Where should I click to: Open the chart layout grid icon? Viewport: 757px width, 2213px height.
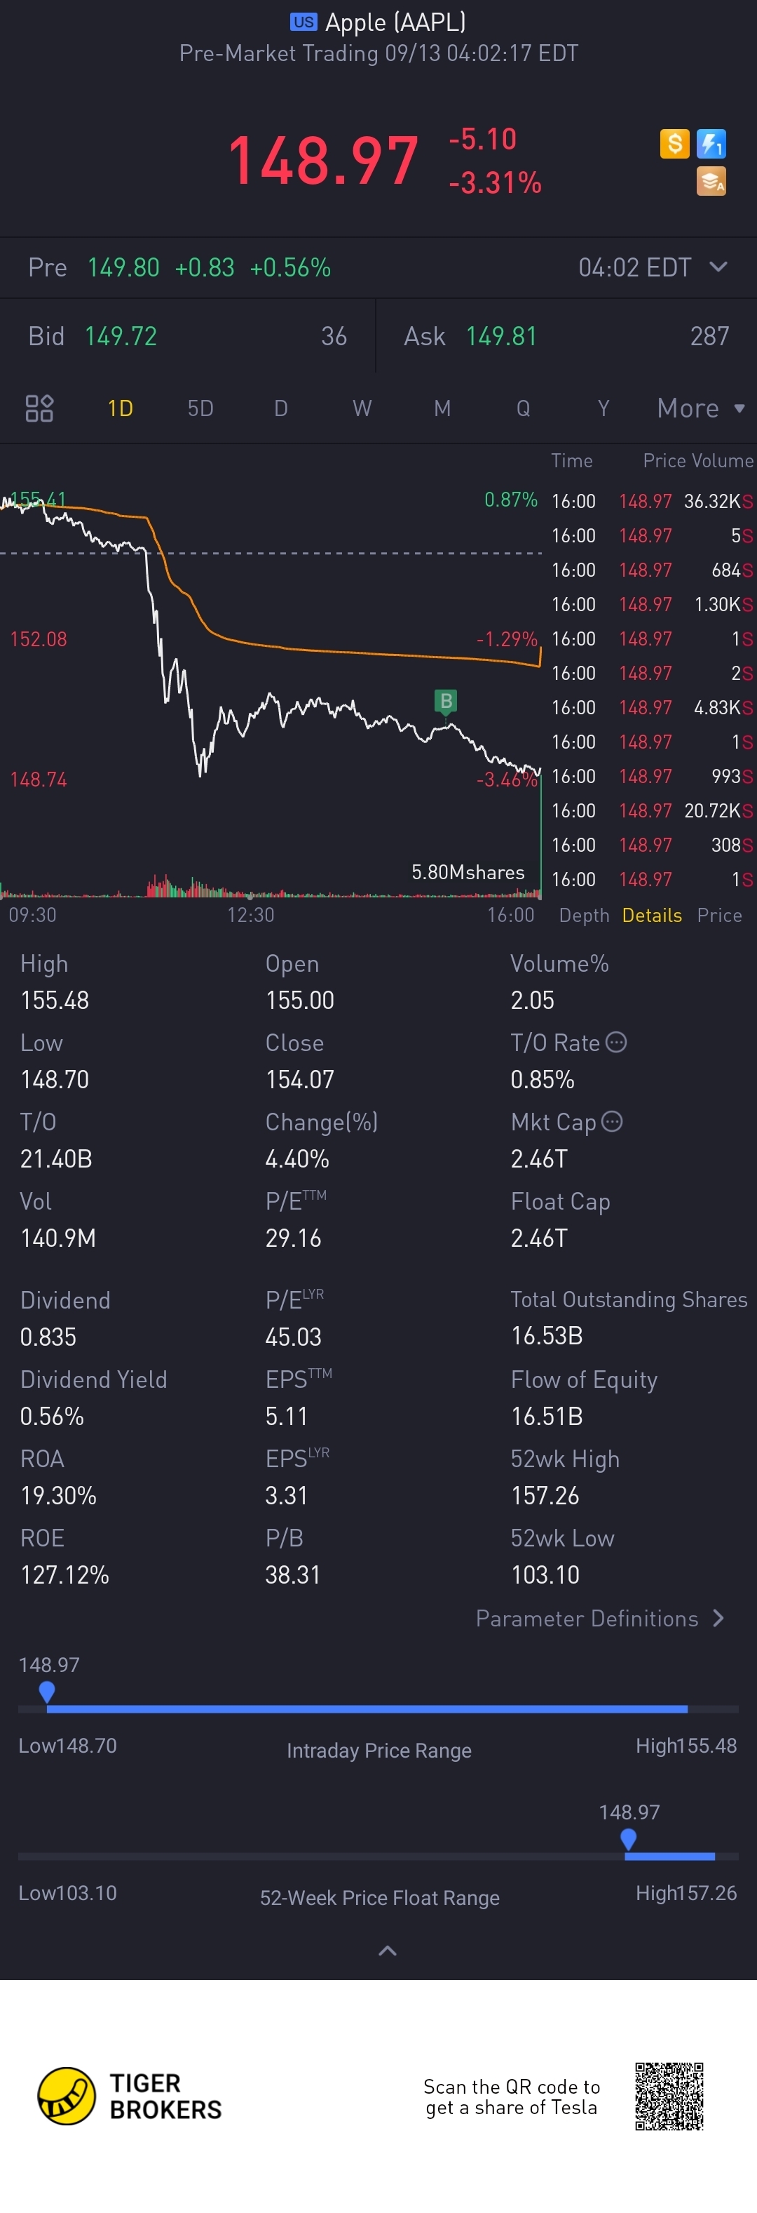coord(39,408)
